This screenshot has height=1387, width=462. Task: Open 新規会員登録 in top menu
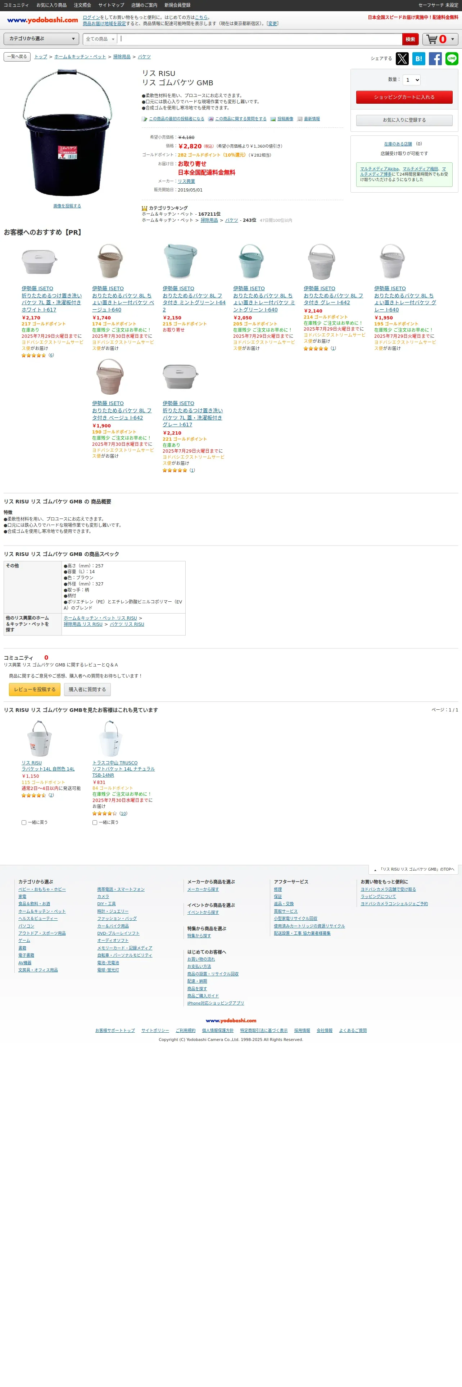177,5
